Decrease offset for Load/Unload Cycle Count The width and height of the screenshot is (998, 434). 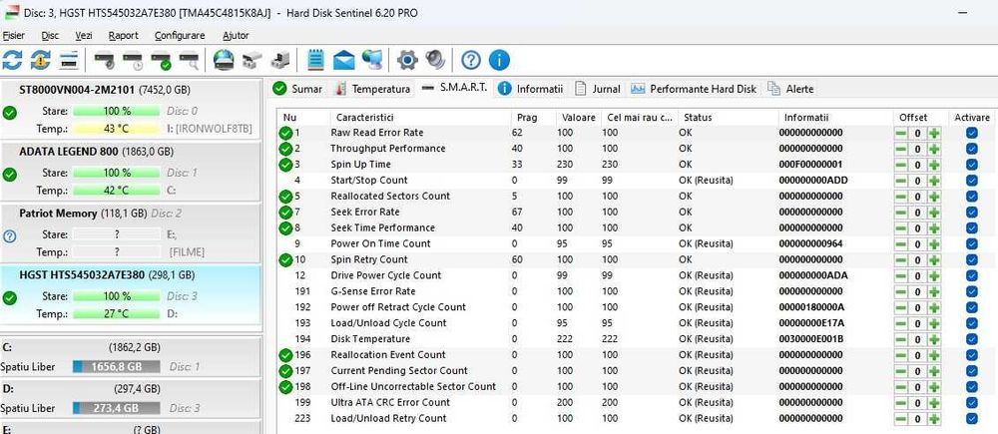(x=901, y=324)
